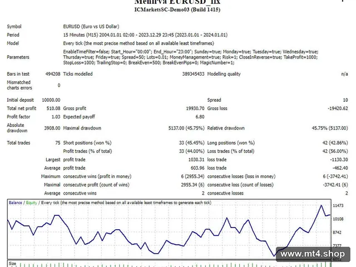This screenshot has width=356, height=267.
Task: Select the largest loss trade value '-1130.30'
Action: 339,160
